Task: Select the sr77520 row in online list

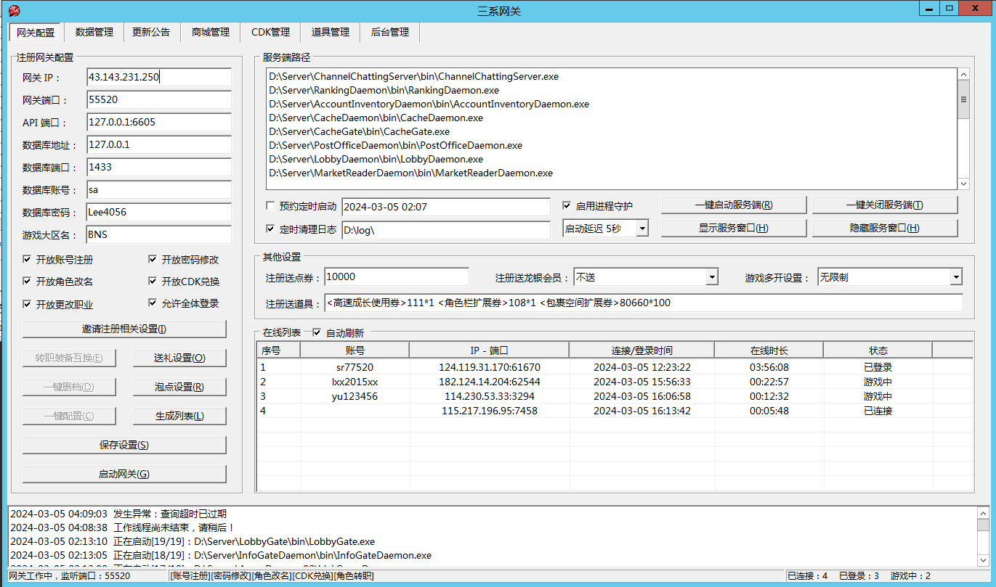Action: tap(355, 368)
